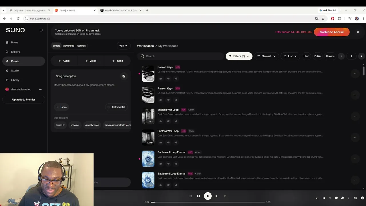Screen dimensions: 366x206
Task: Open more options for the 1:25 Battlefront Loop Eternal track
Action: (x=355, y=180)
